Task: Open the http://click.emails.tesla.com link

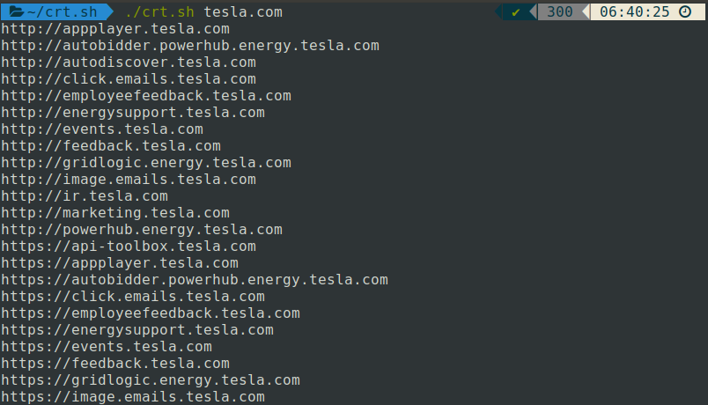Action: coord(129,79)
